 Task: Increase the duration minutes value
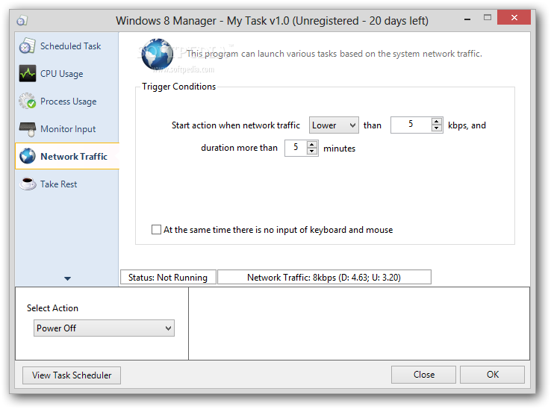(311, 144)
